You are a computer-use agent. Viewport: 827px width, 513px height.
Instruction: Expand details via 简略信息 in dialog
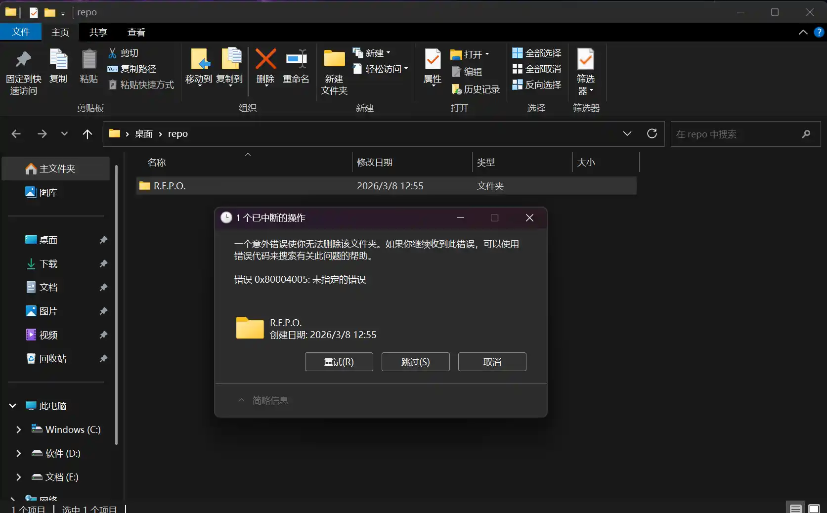(263, 400)
